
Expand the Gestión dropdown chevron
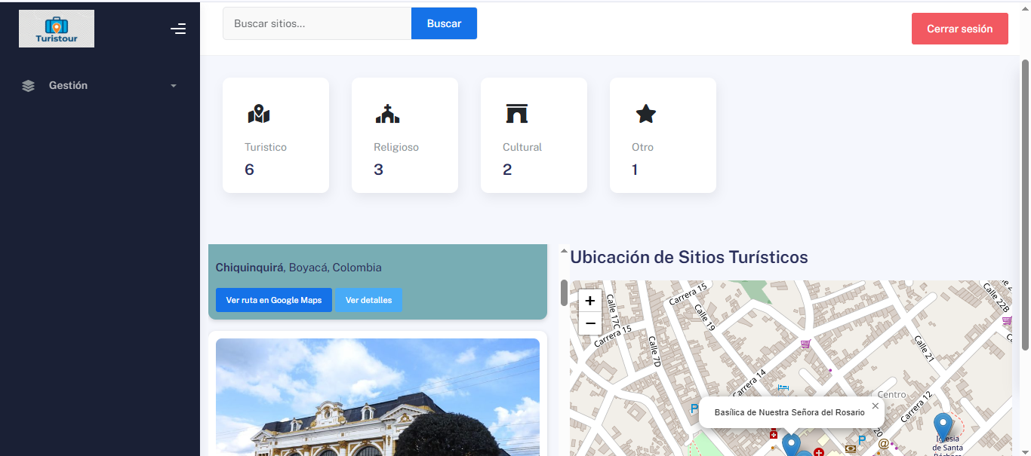pyautogui.click(x=173, y=85)
